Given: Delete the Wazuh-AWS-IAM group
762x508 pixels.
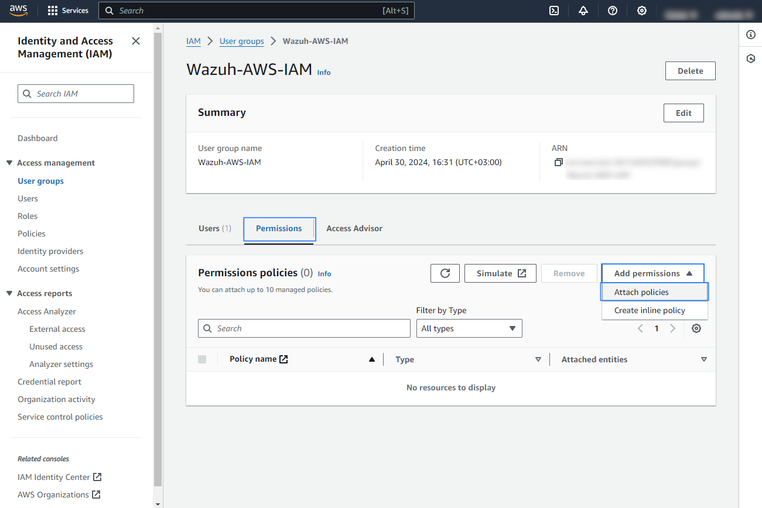Looking at the screenshot, I should click(x=690, y=70).
